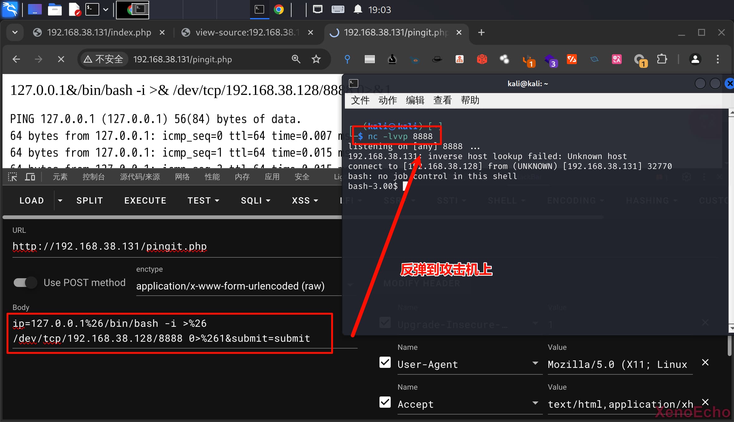The width and height of the screenshot is (734, 422).
Task: Open the Chrome three-dot menu
Action: pos(717,59)
